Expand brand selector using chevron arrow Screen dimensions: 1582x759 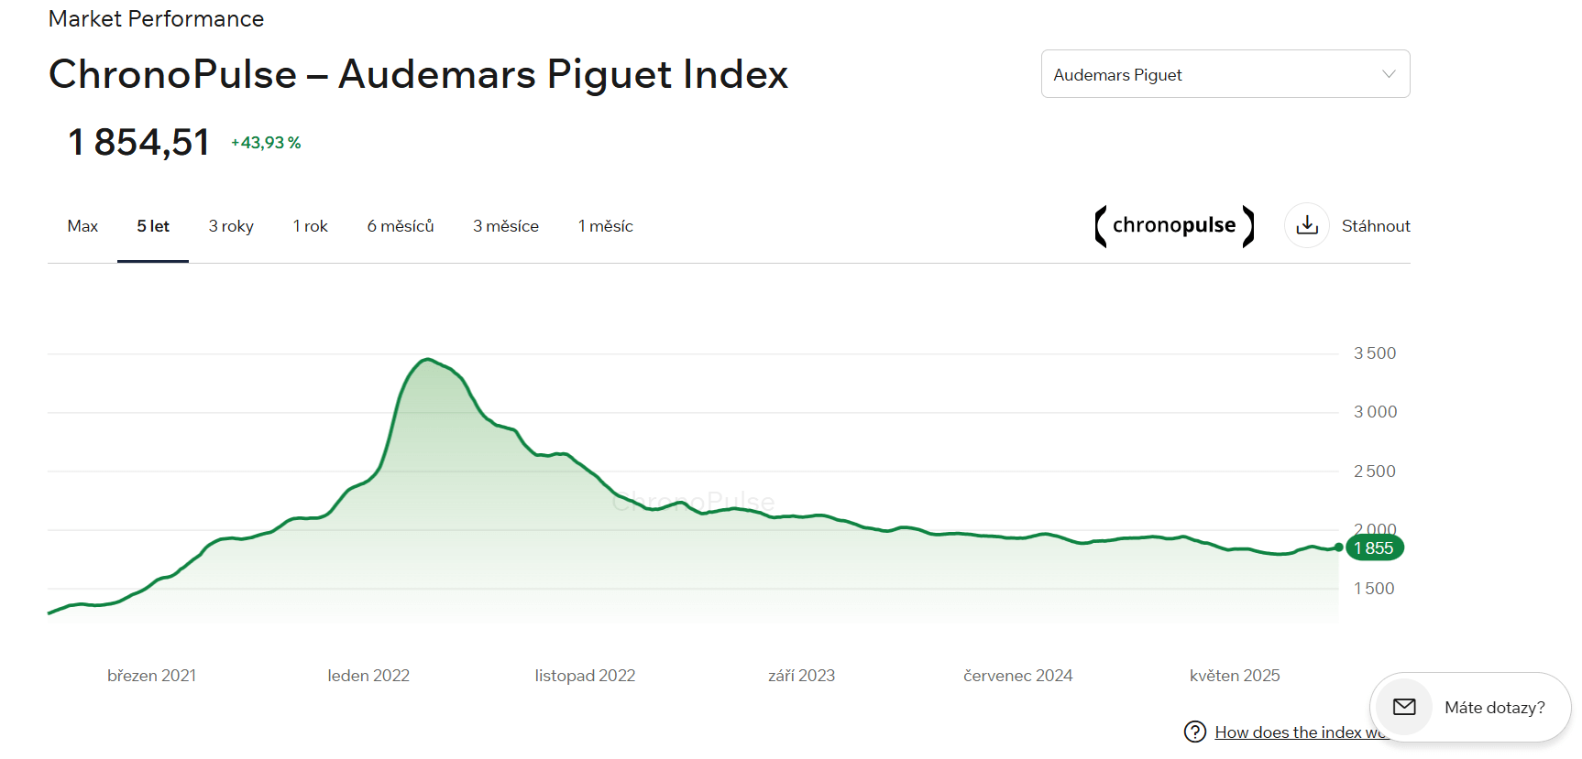pyautogui.click(x=1389, y=74)
